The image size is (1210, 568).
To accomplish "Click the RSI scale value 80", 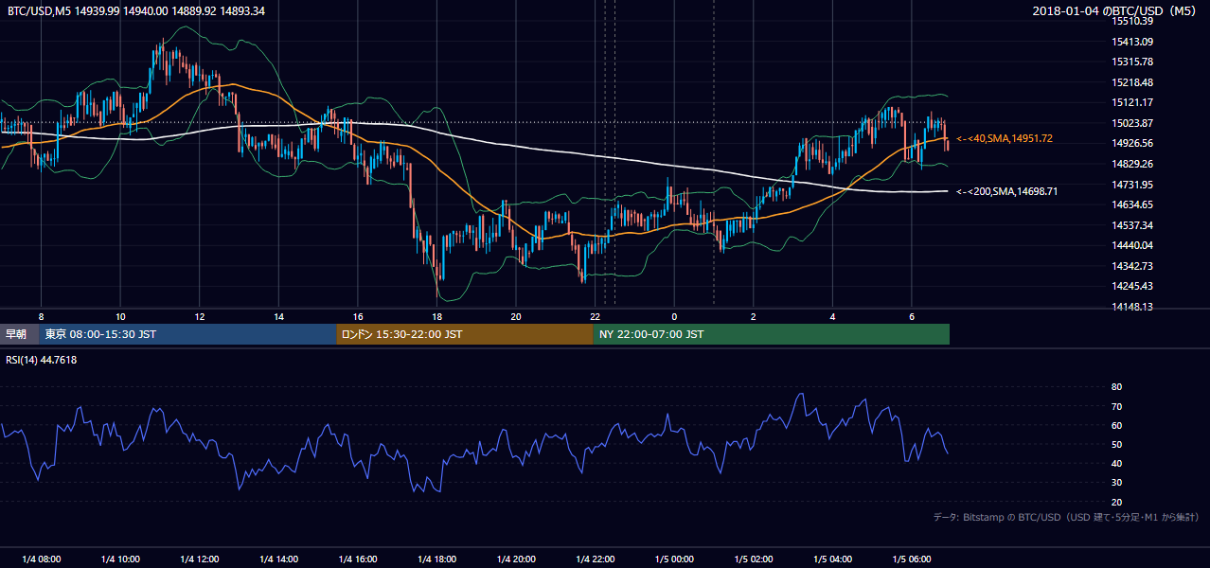I will click(x=1116, y=387).
